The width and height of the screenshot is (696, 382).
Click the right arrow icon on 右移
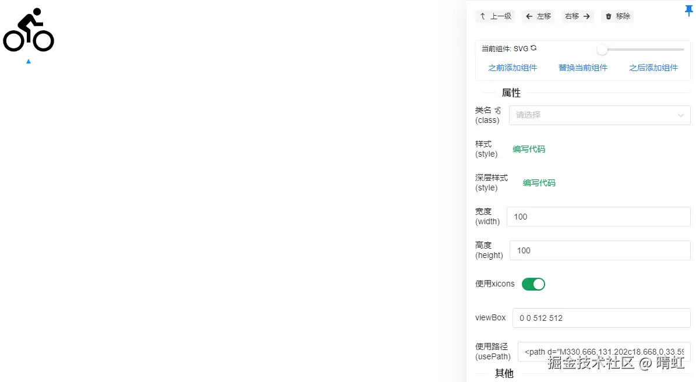pyautogui.click(x=587, y=16)
